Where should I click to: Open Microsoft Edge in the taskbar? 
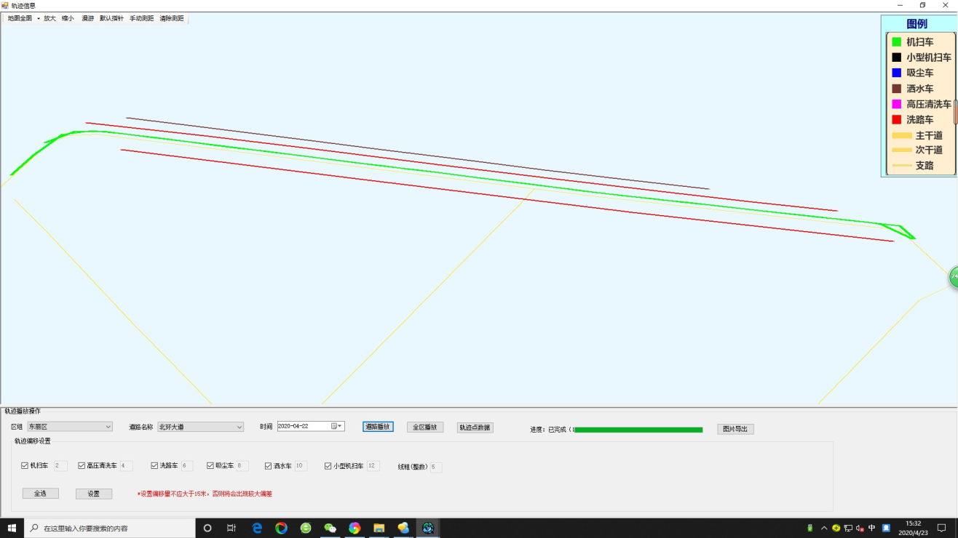[x=257, y=528]
